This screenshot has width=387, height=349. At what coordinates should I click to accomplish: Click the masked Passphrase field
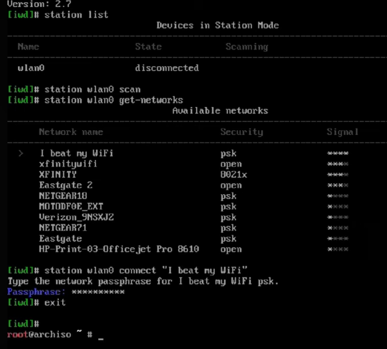tap(98, 292)
